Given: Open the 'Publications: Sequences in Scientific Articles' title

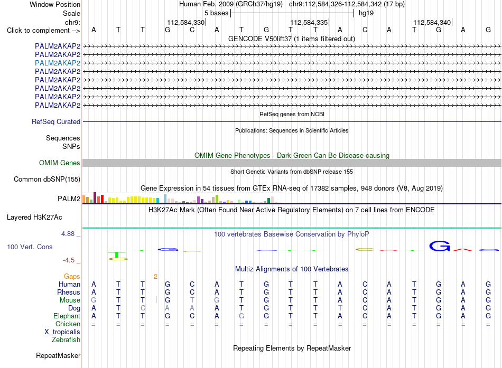Looking at the screenshot, I should tap(292, 130).
